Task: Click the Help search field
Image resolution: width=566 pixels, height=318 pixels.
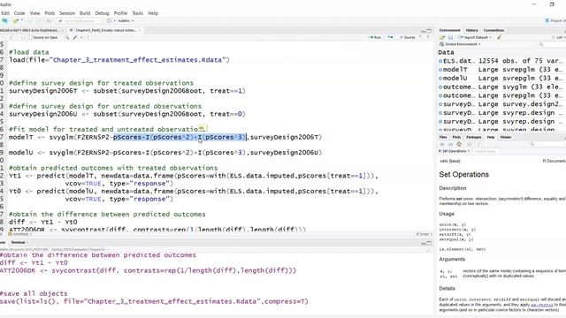Action: pyautogui.click(x=547, y=144)
